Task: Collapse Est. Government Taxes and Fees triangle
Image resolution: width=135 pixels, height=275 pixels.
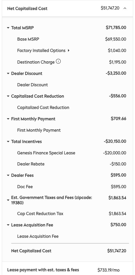Action: click(x=8, y=200)
